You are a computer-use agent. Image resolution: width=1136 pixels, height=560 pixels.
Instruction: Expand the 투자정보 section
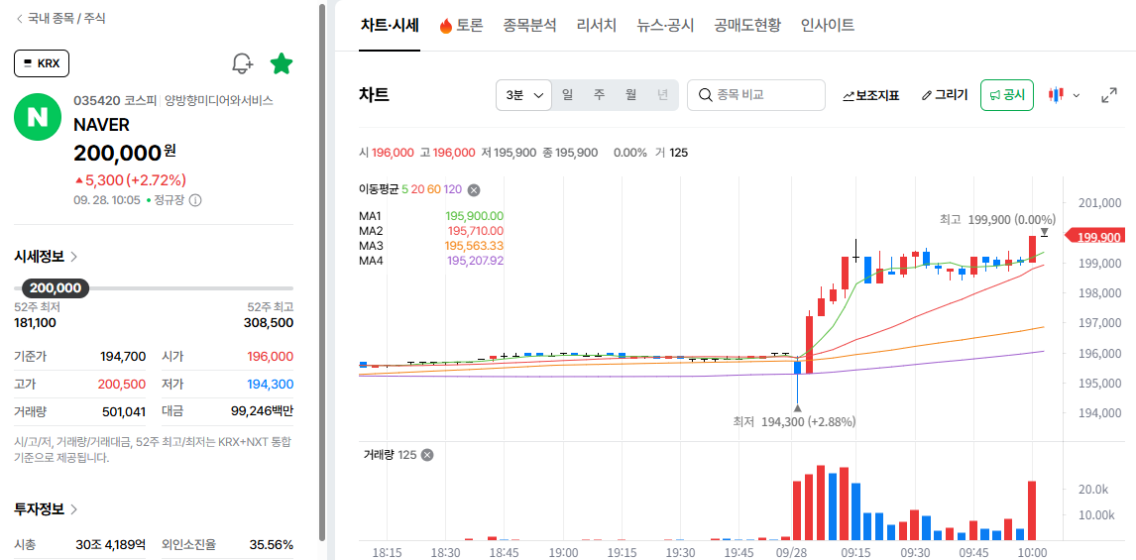pyautogui.click(x=47, y=508)
